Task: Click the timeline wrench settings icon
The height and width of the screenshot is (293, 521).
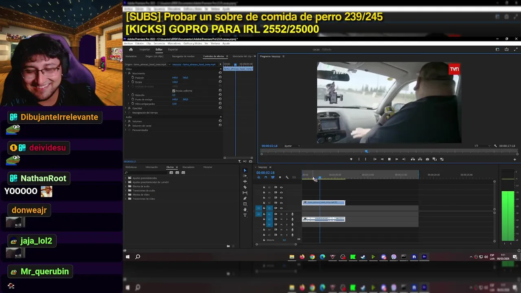Action: [287, 177]
